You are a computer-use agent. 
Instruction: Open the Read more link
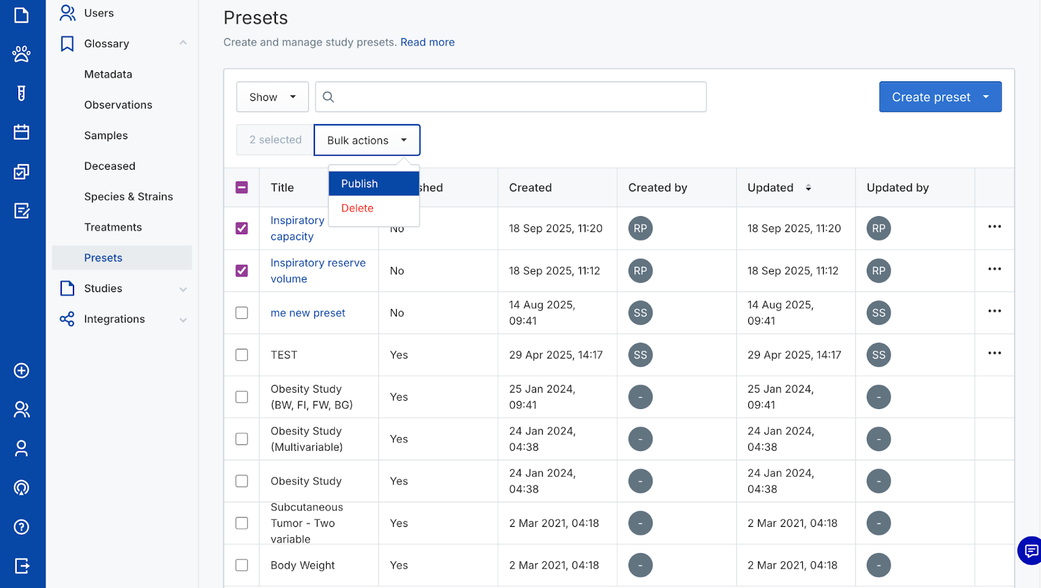(x=427, y=42)
